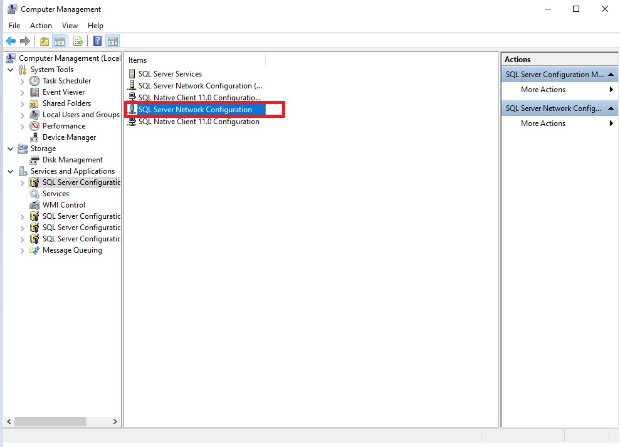Viewport: 620px width, 447px height.
Task: Collapse the SQL Server Configuration M... actions section
Action: coord(611,75)
